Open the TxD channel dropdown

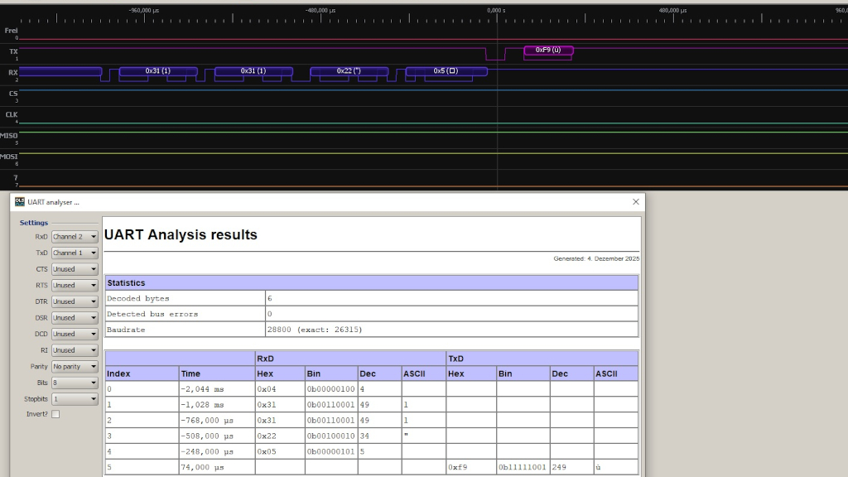(x=75, y=253)
